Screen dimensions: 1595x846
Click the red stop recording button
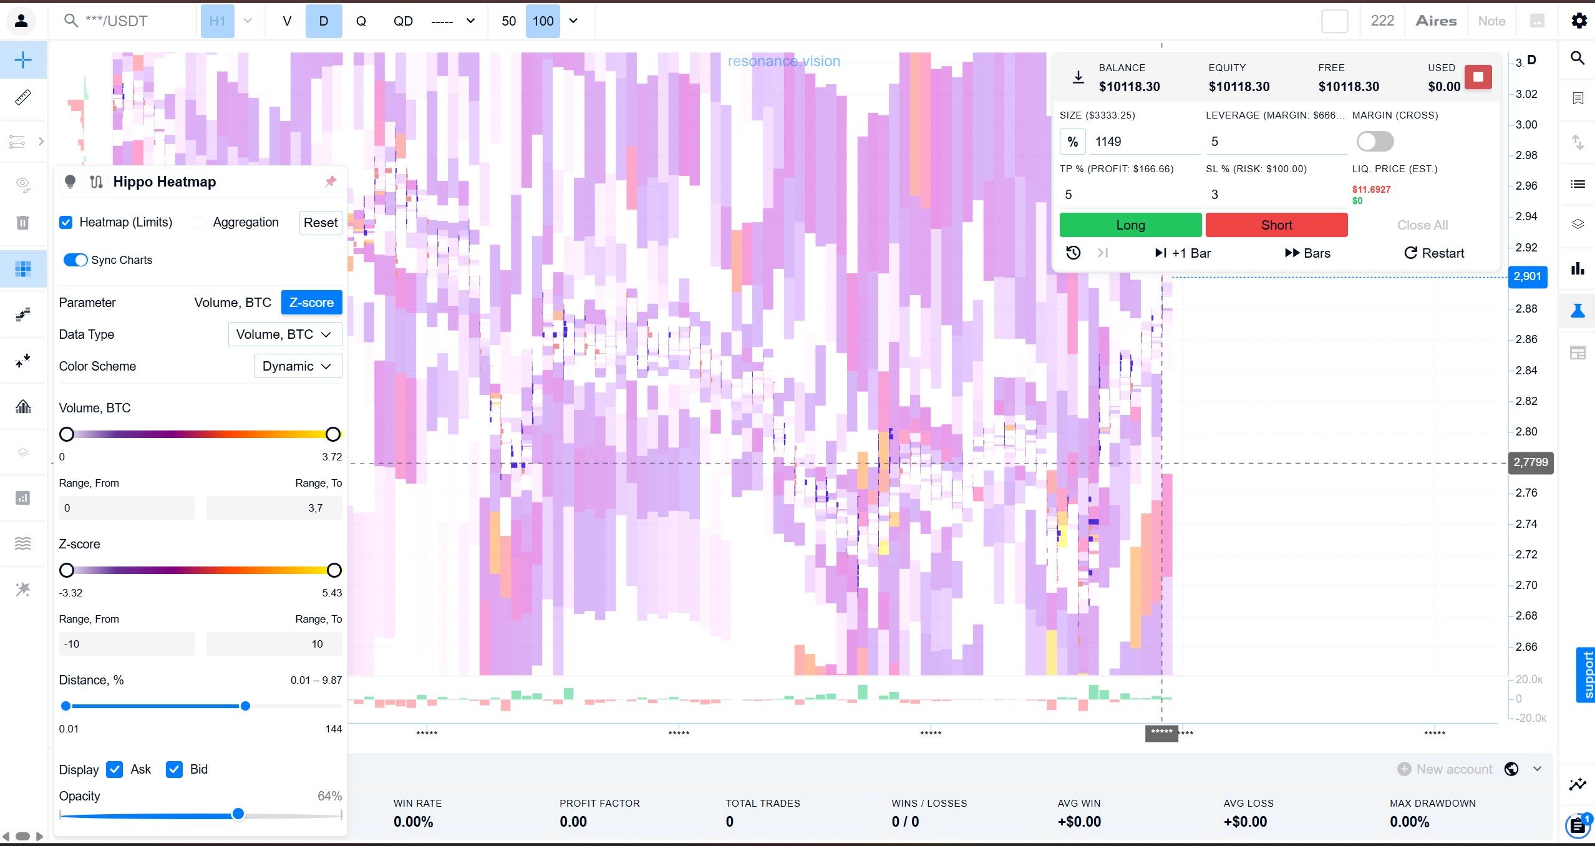pyautogui.click(x=1478, y=77)
